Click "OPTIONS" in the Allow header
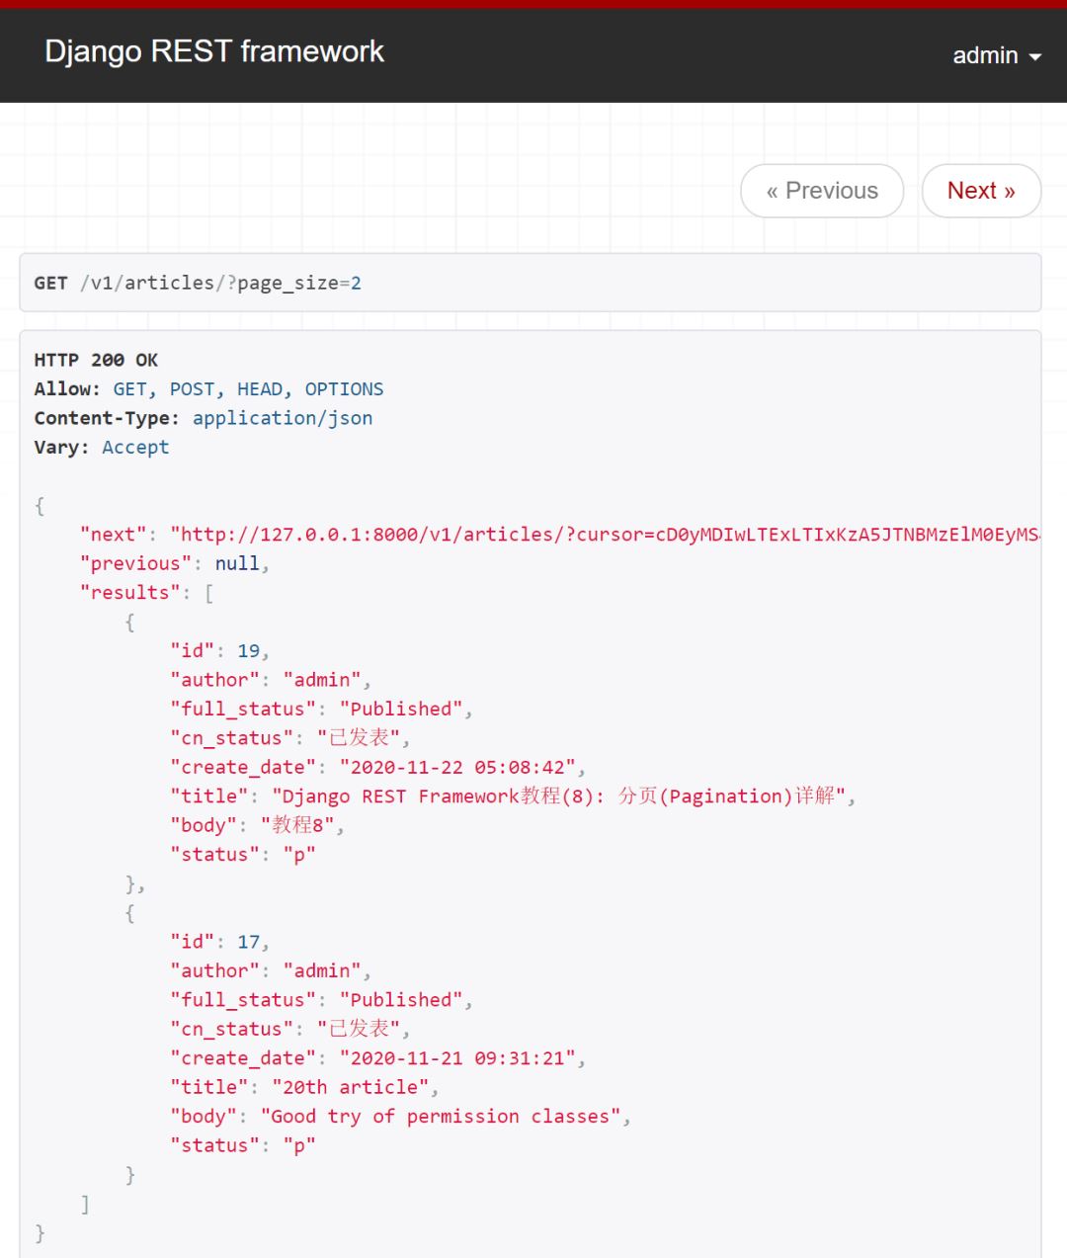The image size is (1067, 1258). 345,388
